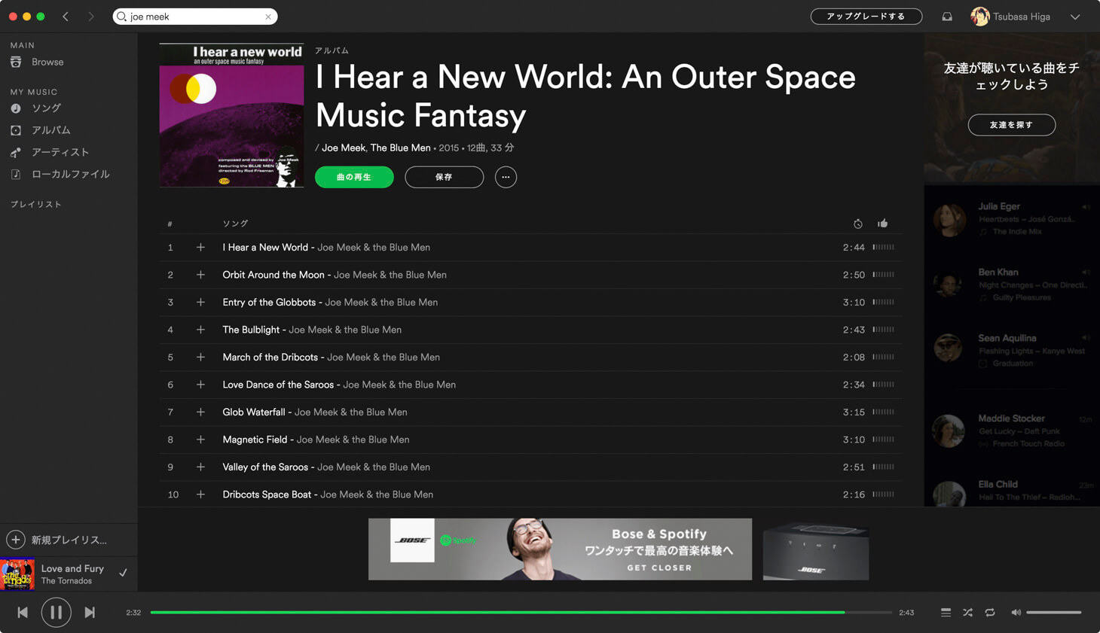Open the notifications inbox icon
The height and width of the screenshot is (633, 1100).
[x=947, y=17]
